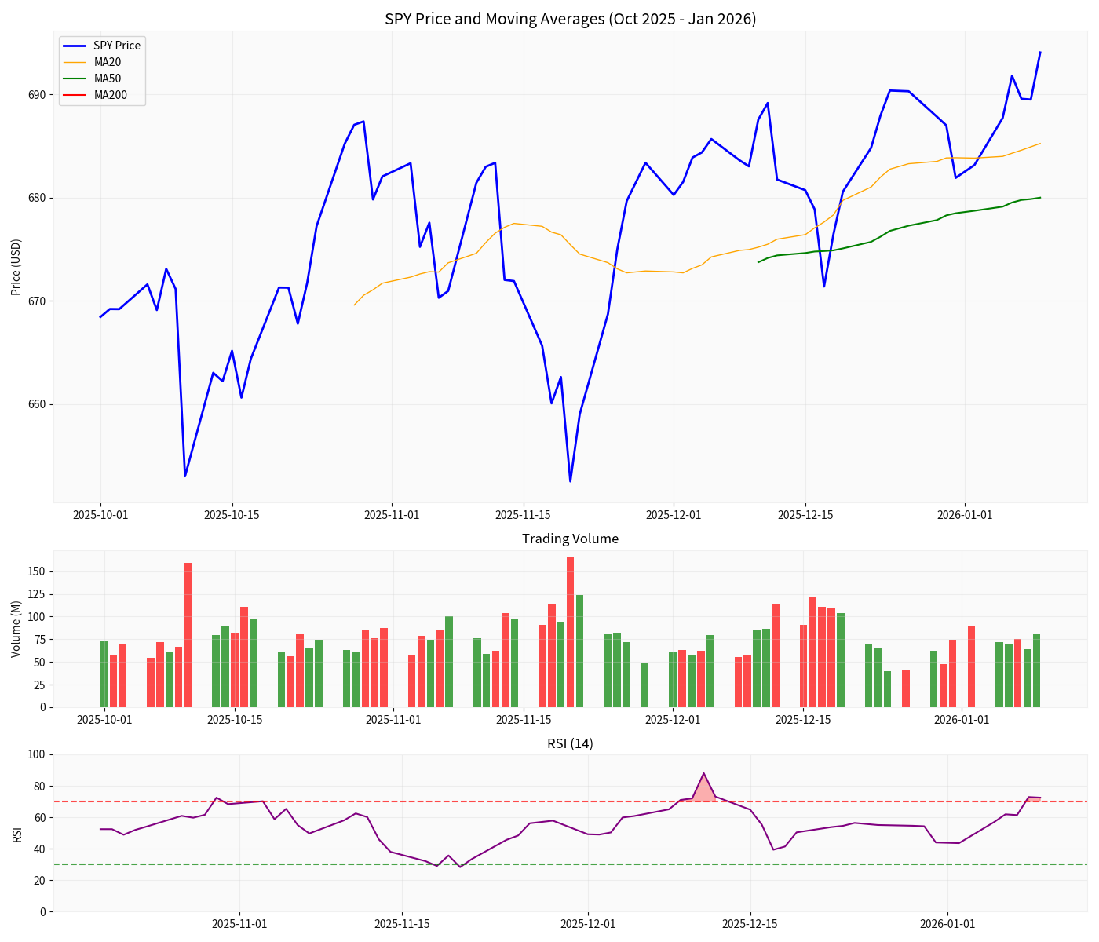This screenshot has width=1099, height=942.
Task: Expand the legend box in the price chart
Action: click(x=102, y=69)
